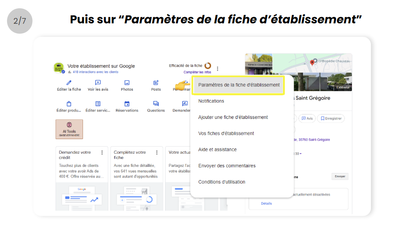This screenshot has width=404, height=225.
Task: Open options menu on Complétez votre fiche card
Action: (x=157, y=152)
